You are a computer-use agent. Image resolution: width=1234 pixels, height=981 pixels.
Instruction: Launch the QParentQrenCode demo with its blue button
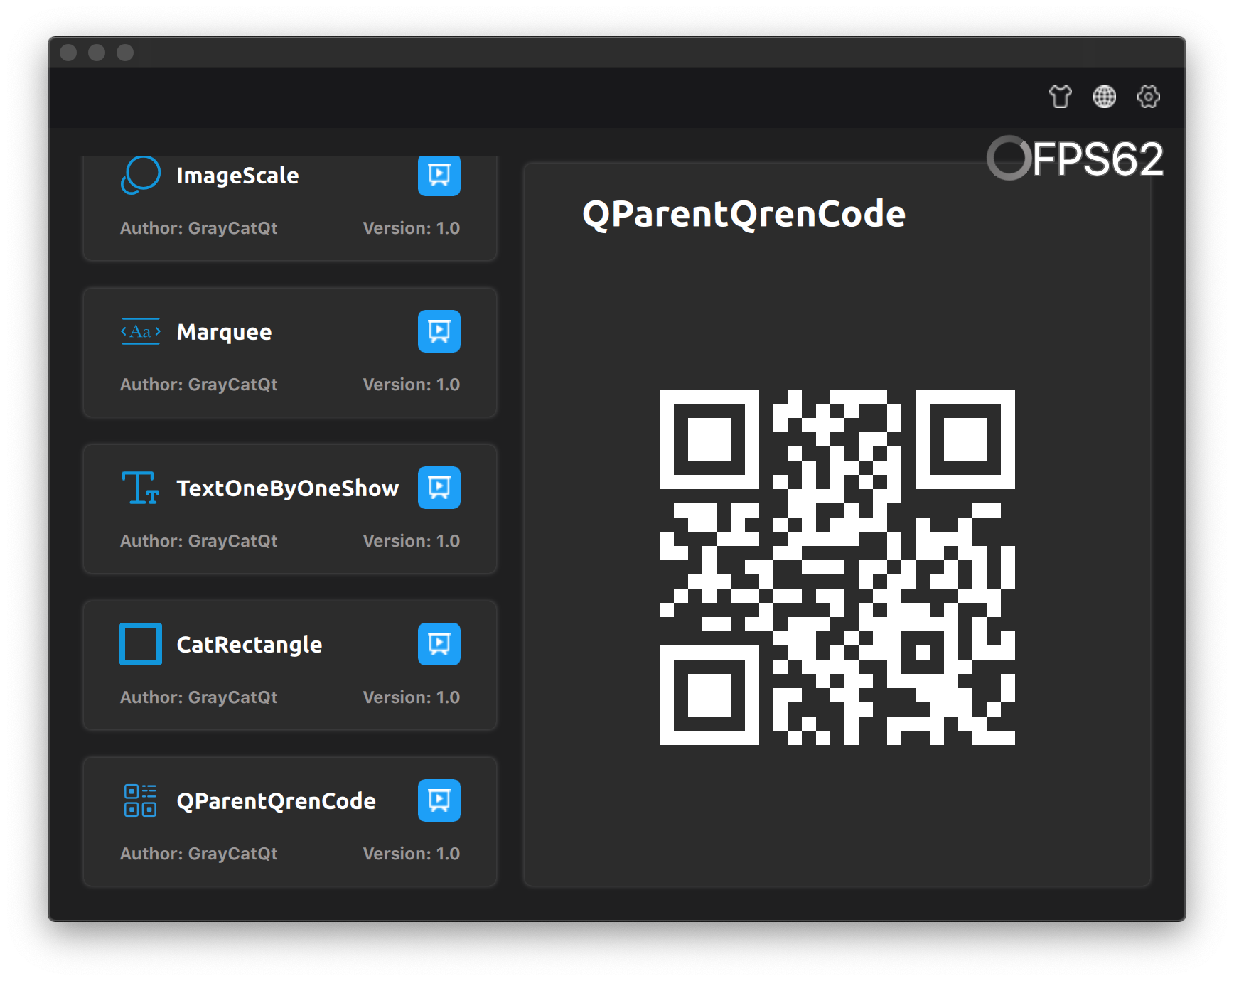[x=439, y=800]
